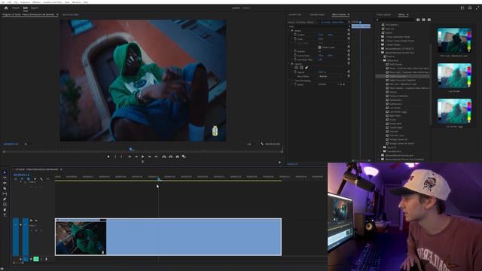Image resolution: width=482 pixels, height=271 pixels.
Task: Open the Help menu in menu bar
Action: click(85, 2)
